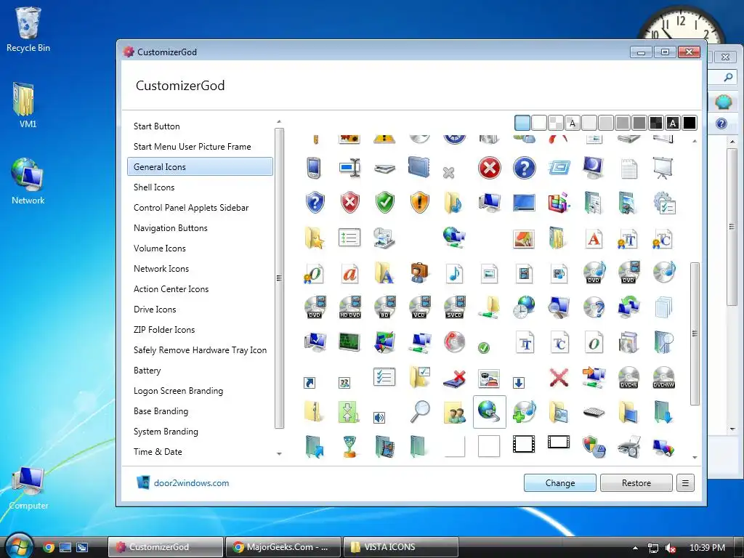Open the Windows Start orb
The image size is (744, 558).
click(18, 546)
